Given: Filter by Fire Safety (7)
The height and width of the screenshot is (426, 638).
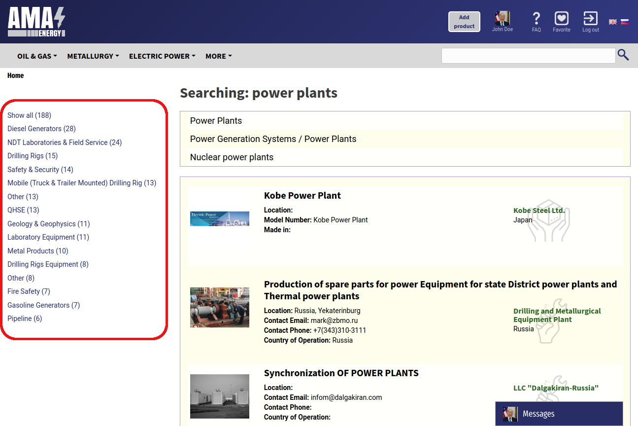Looking at the screenshot, I should (29, 291).
